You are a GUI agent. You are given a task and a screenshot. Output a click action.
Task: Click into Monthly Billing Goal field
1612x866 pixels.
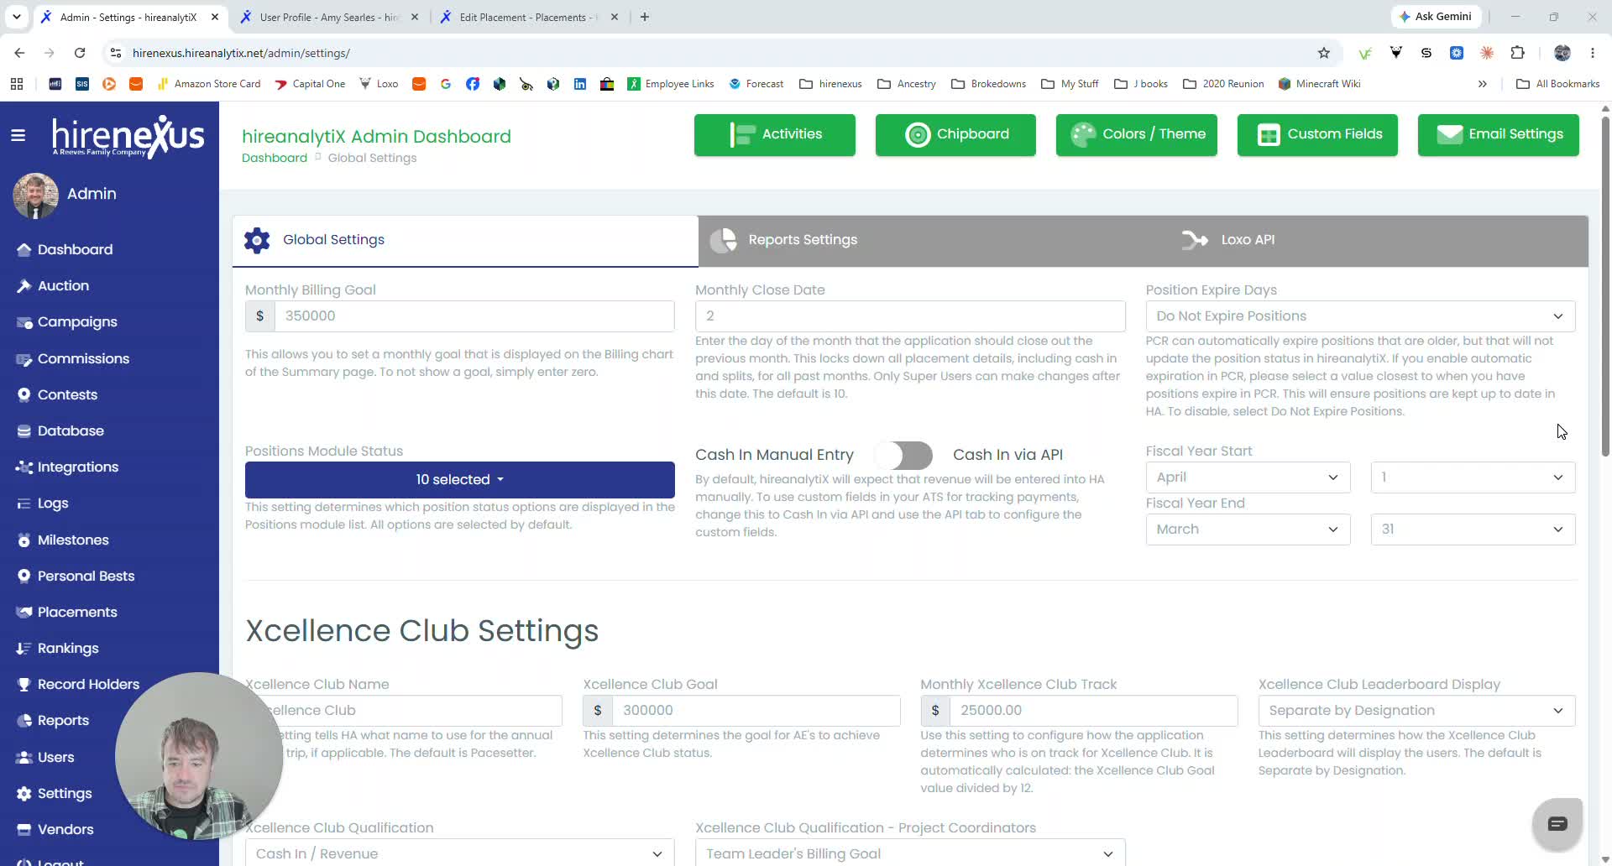click(x=474, y=316)
